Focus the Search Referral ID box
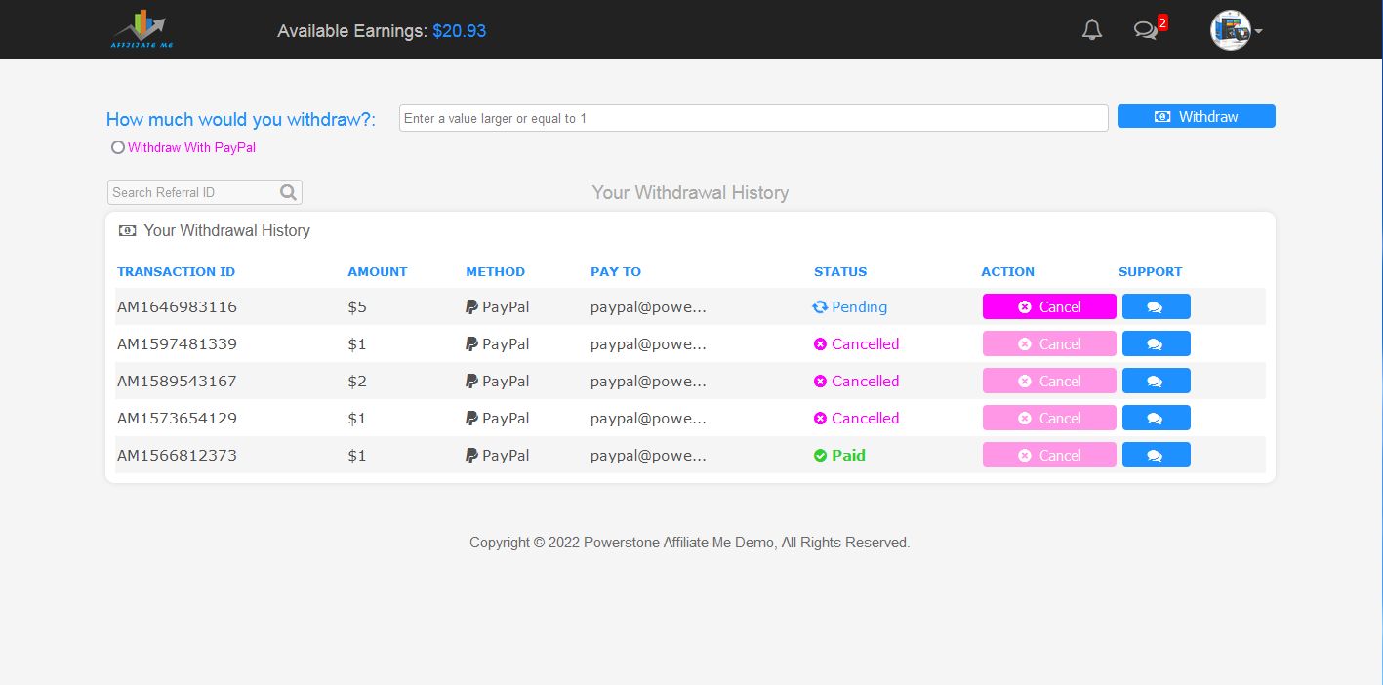This screenshot has height=685, width=1383. click(193, 192)
